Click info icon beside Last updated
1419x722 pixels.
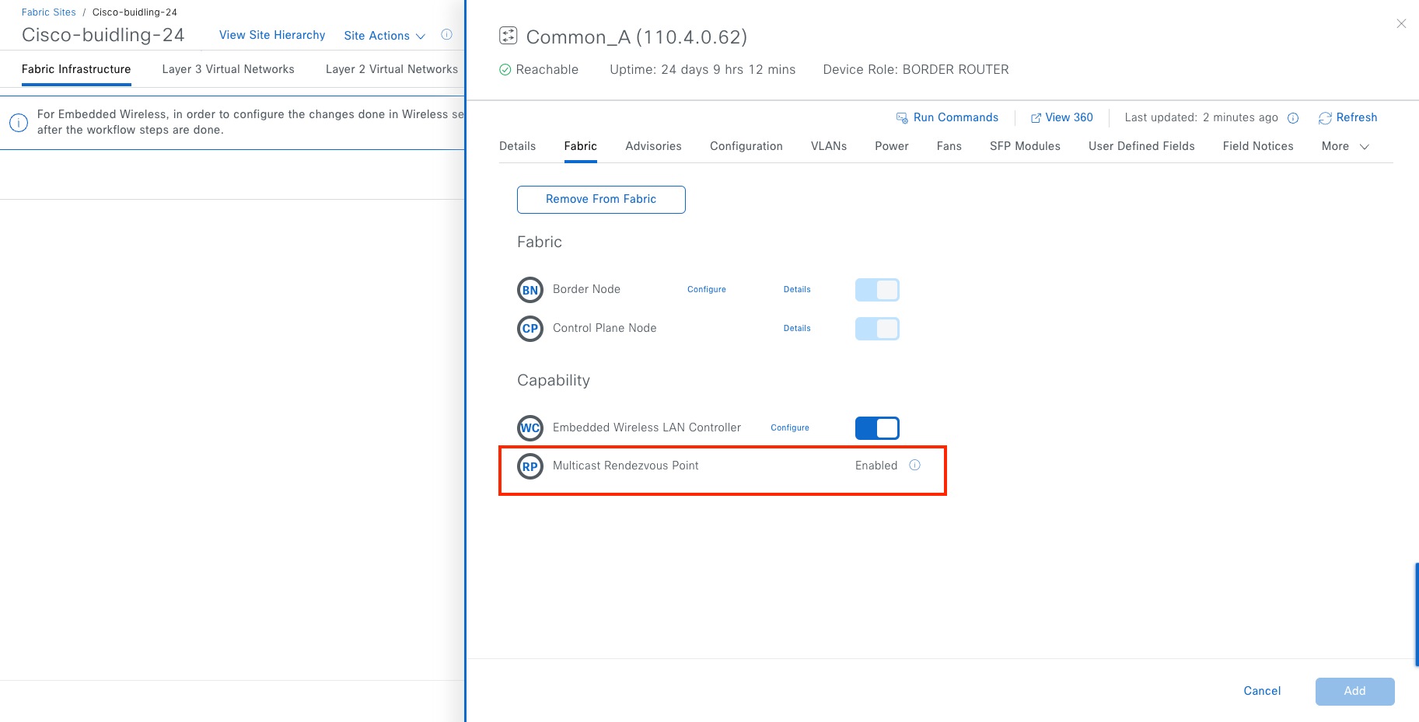(1293, 118)
